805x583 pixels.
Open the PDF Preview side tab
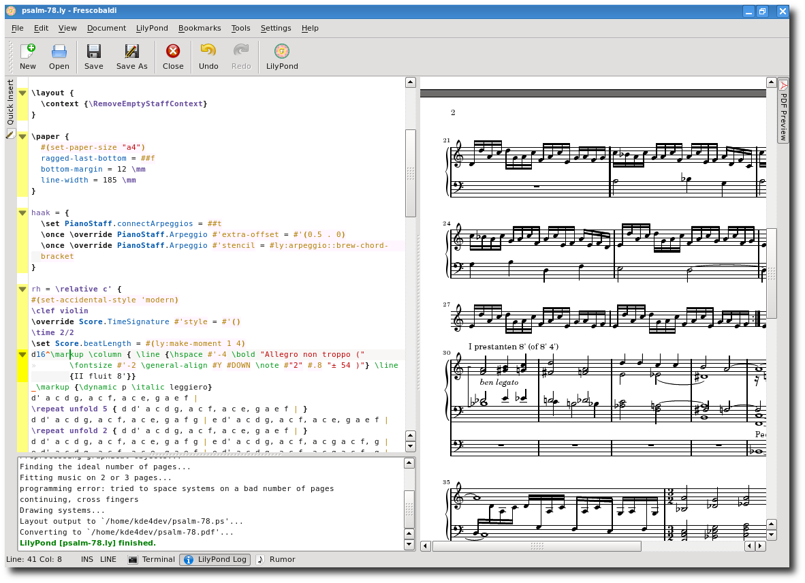pos(783,111)
